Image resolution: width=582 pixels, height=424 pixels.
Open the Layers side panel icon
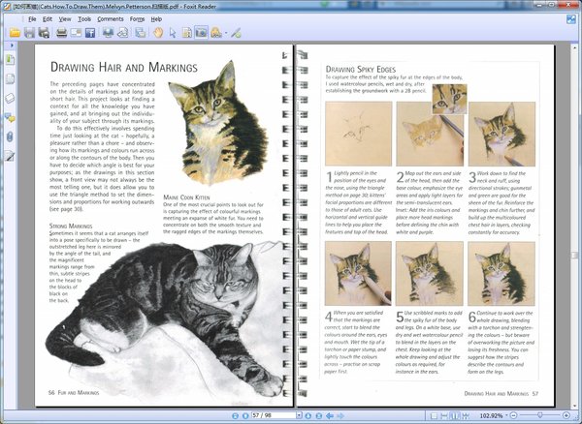click(x=10, y=98)
